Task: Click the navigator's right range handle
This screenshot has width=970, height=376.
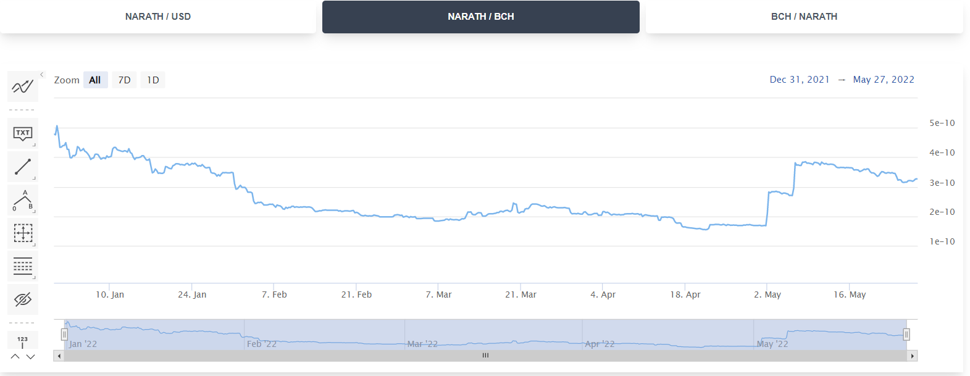Action: [906, 335]
